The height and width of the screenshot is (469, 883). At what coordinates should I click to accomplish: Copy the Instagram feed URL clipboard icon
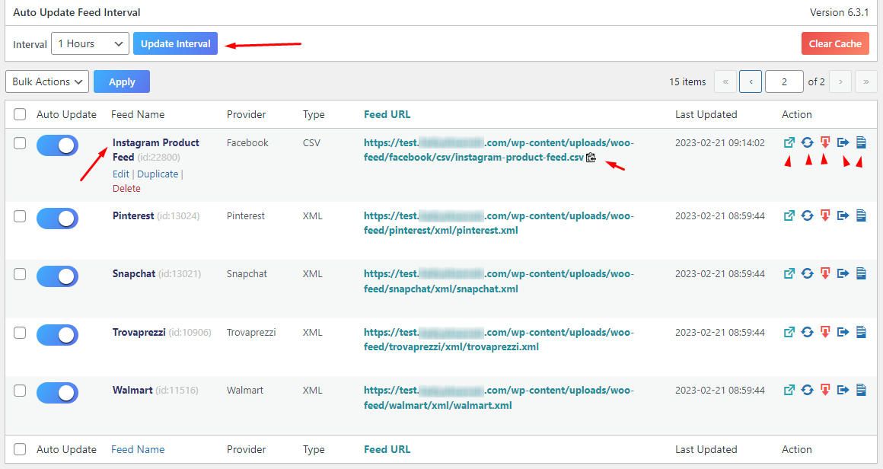(591, 158)
